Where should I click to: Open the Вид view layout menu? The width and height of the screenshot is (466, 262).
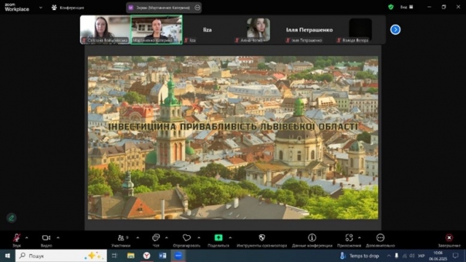pyautogui.click(x=406, y=7)
